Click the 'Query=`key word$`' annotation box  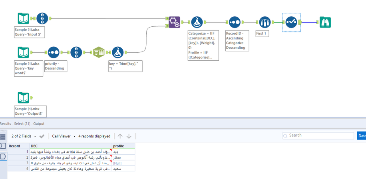point(28,68)
